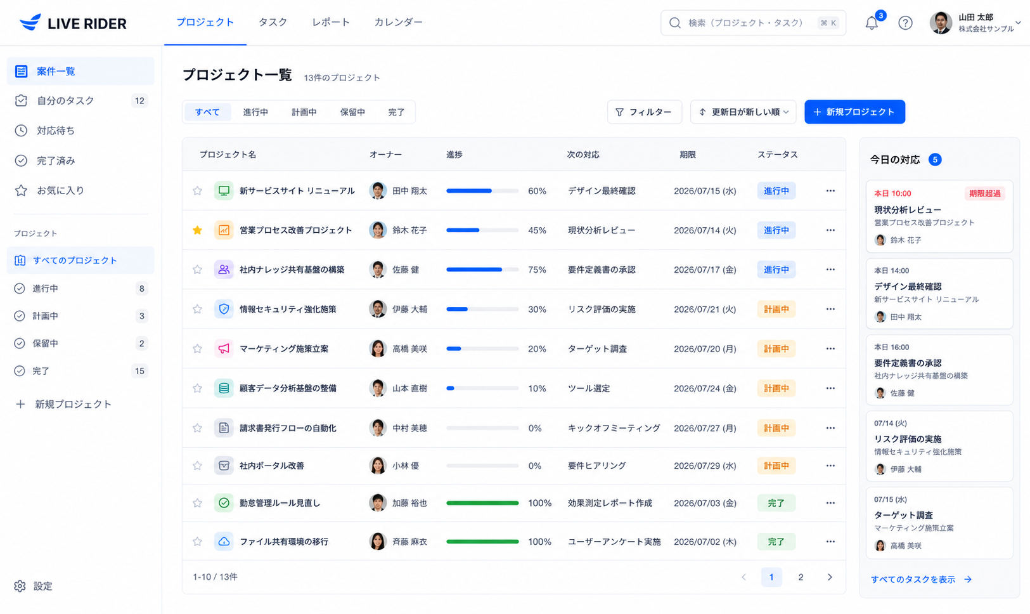Click the 自分のタスク sidebar icon
1030x614 pixels.
click(21, 100)
